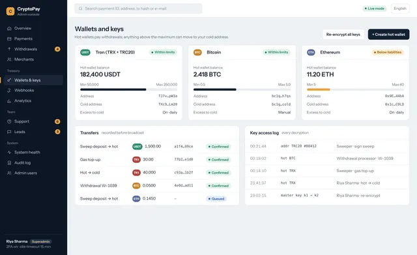Click the Merchants people icon
Viewport: 417px width, 255px height.
[9, 59]
